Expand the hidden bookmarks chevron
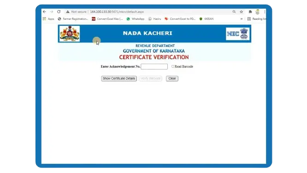The height and width of the screenshot is (173, 307). (x=242, y=19)
